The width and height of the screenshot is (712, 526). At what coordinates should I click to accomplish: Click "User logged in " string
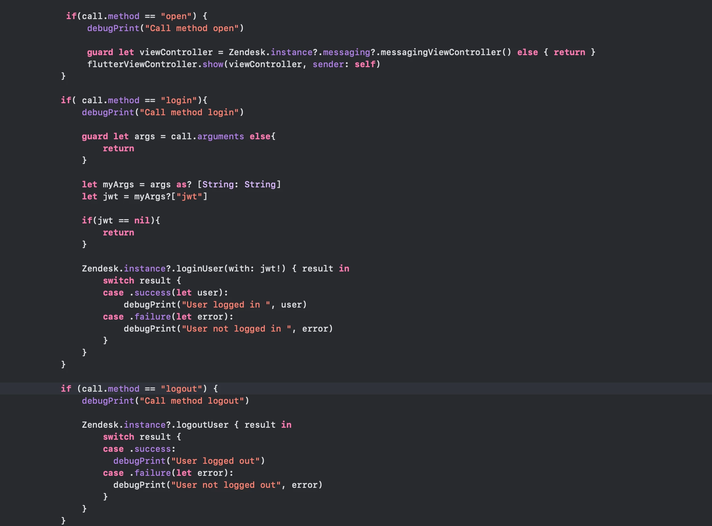point(226,305)
